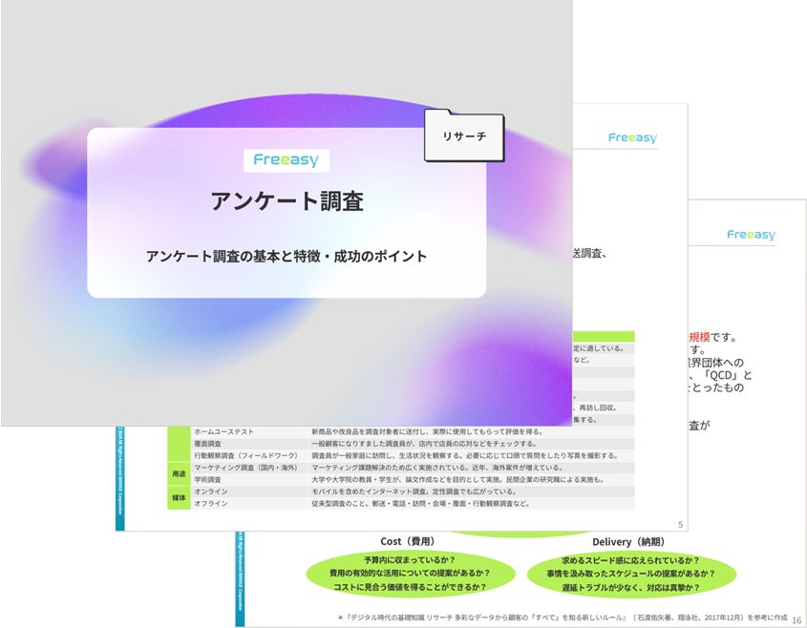The image size is (807, 628).
Task: Click the footnote citing デジタル時代の基礎知識 リサーチ
Action: click(x=562, y=618)
